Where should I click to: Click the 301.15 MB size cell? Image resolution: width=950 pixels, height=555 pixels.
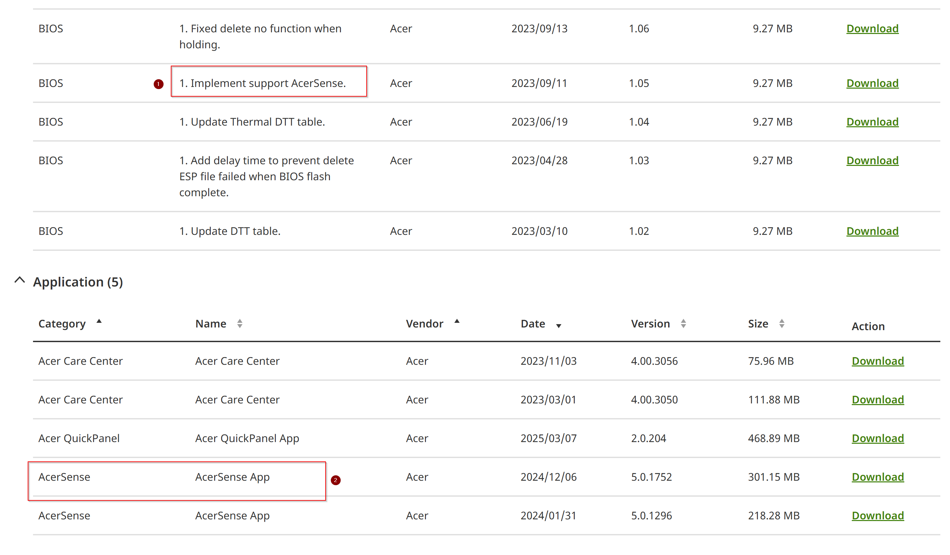point(774,477)
